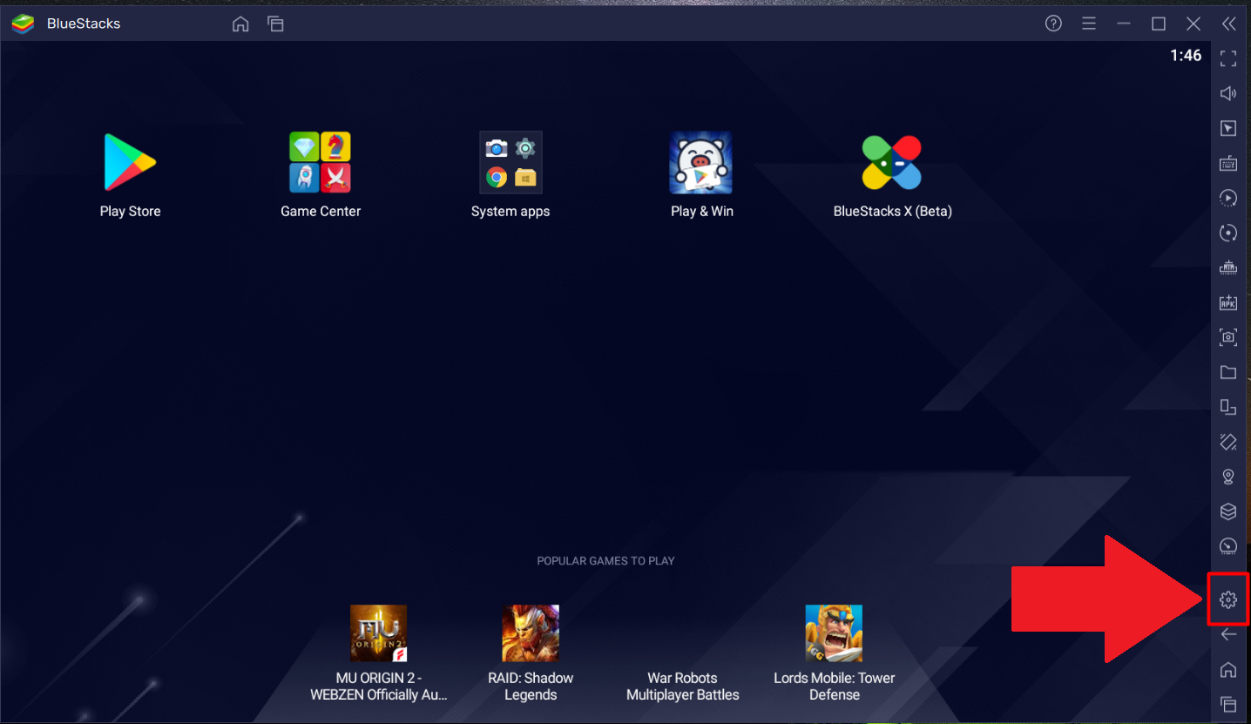
Task: Open the Play & Win app
Action: pyautogui.click(x=700, y=162)
